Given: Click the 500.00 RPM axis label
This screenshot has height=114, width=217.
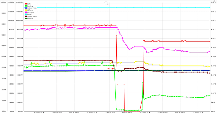Looking at the screenshot, I should 20,66.
